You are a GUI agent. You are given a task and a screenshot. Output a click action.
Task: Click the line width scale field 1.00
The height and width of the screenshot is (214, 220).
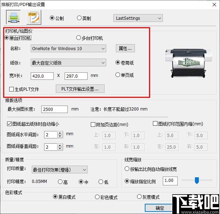pyautogui.click(x=170, y=181)
